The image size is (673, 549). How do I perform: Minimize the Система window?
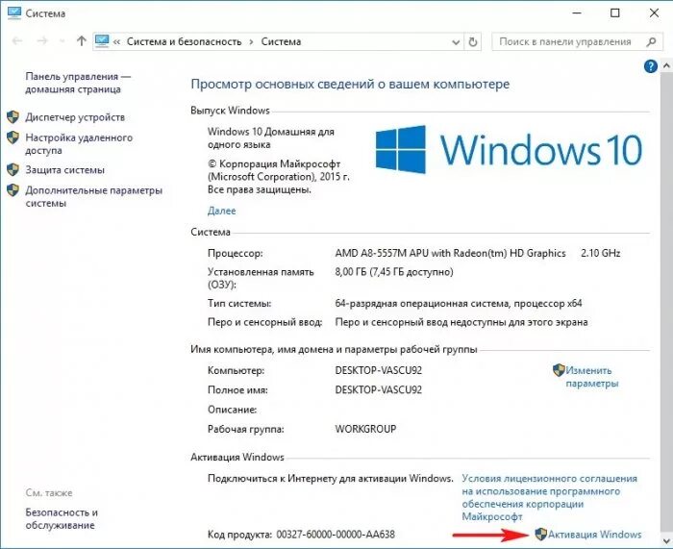tap(577, 12)
